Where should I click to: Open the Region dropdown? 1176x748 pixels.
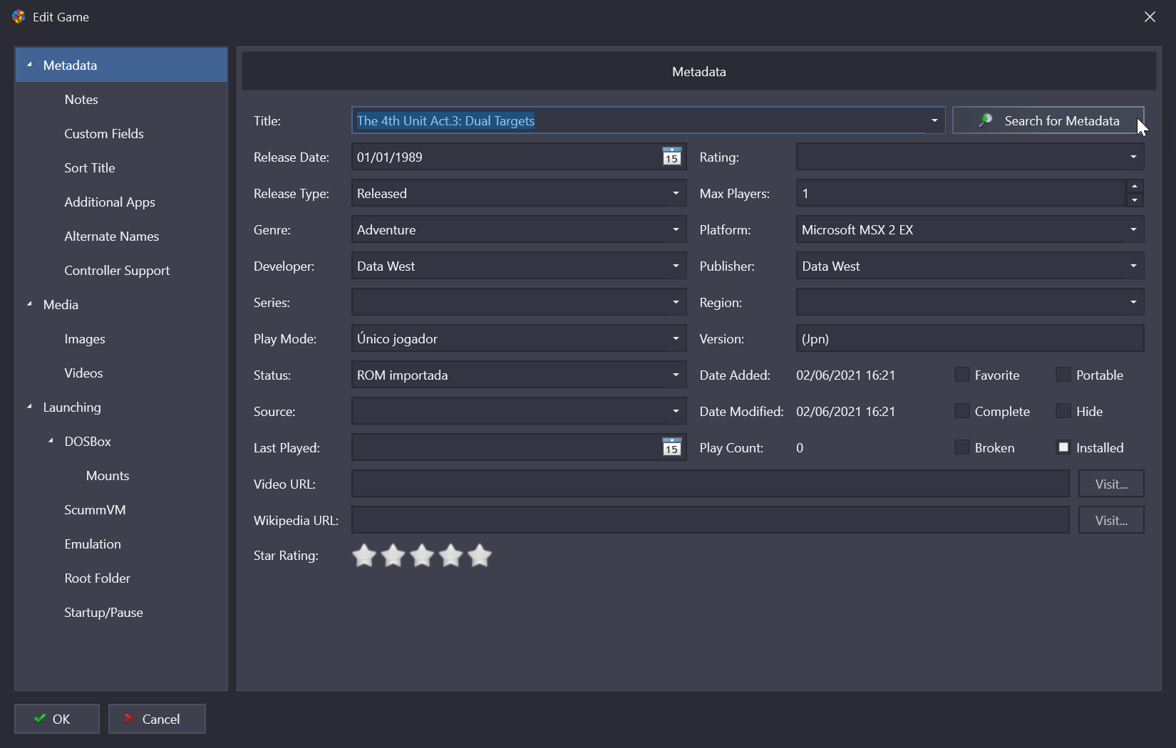pos(1133,302)
